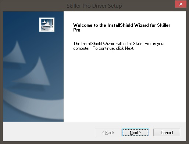Click the grey footer area left of Back
This screenshot has height=144, width=189.
coord(49,132)
